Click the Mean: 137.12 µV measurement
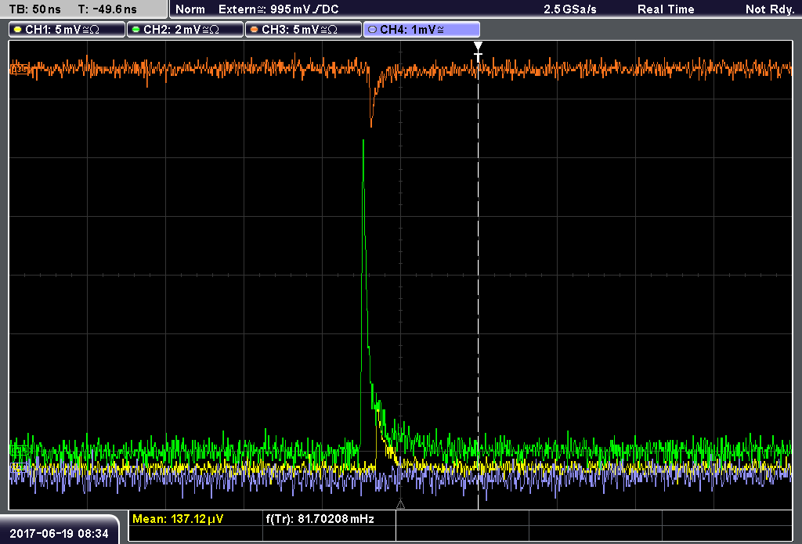This screenshot has height=544, width=802. (178, 519)
